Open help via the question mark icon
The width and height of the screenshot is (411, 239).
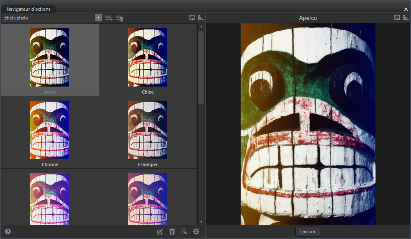8,232
